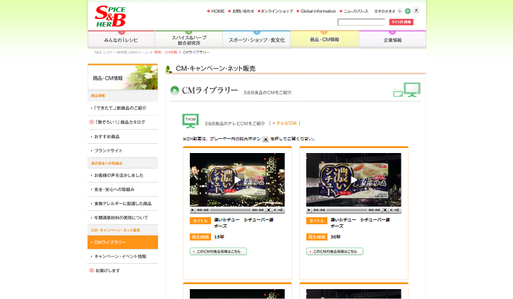Product info button under 15-second CM
The width and height of the screenshot is (513, 299).
pyautogui.click(x=218, y=251)
